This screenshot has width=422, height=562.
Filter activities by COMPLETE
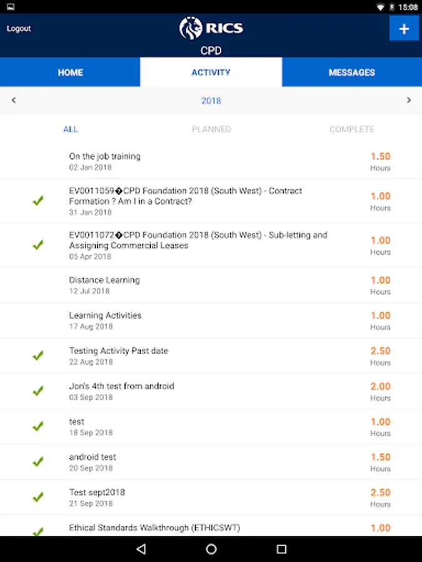click(352, 129)
